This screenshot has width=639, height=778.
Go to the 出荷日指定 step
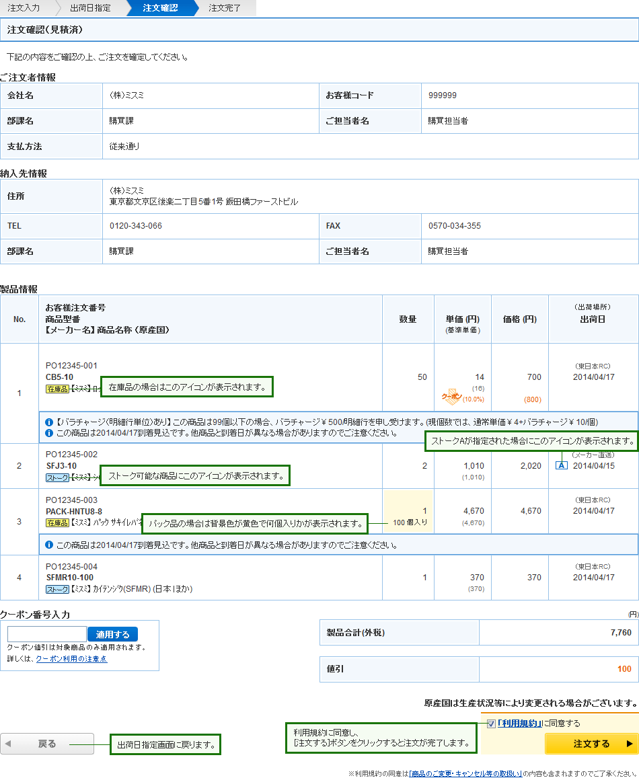coord(90,8)
